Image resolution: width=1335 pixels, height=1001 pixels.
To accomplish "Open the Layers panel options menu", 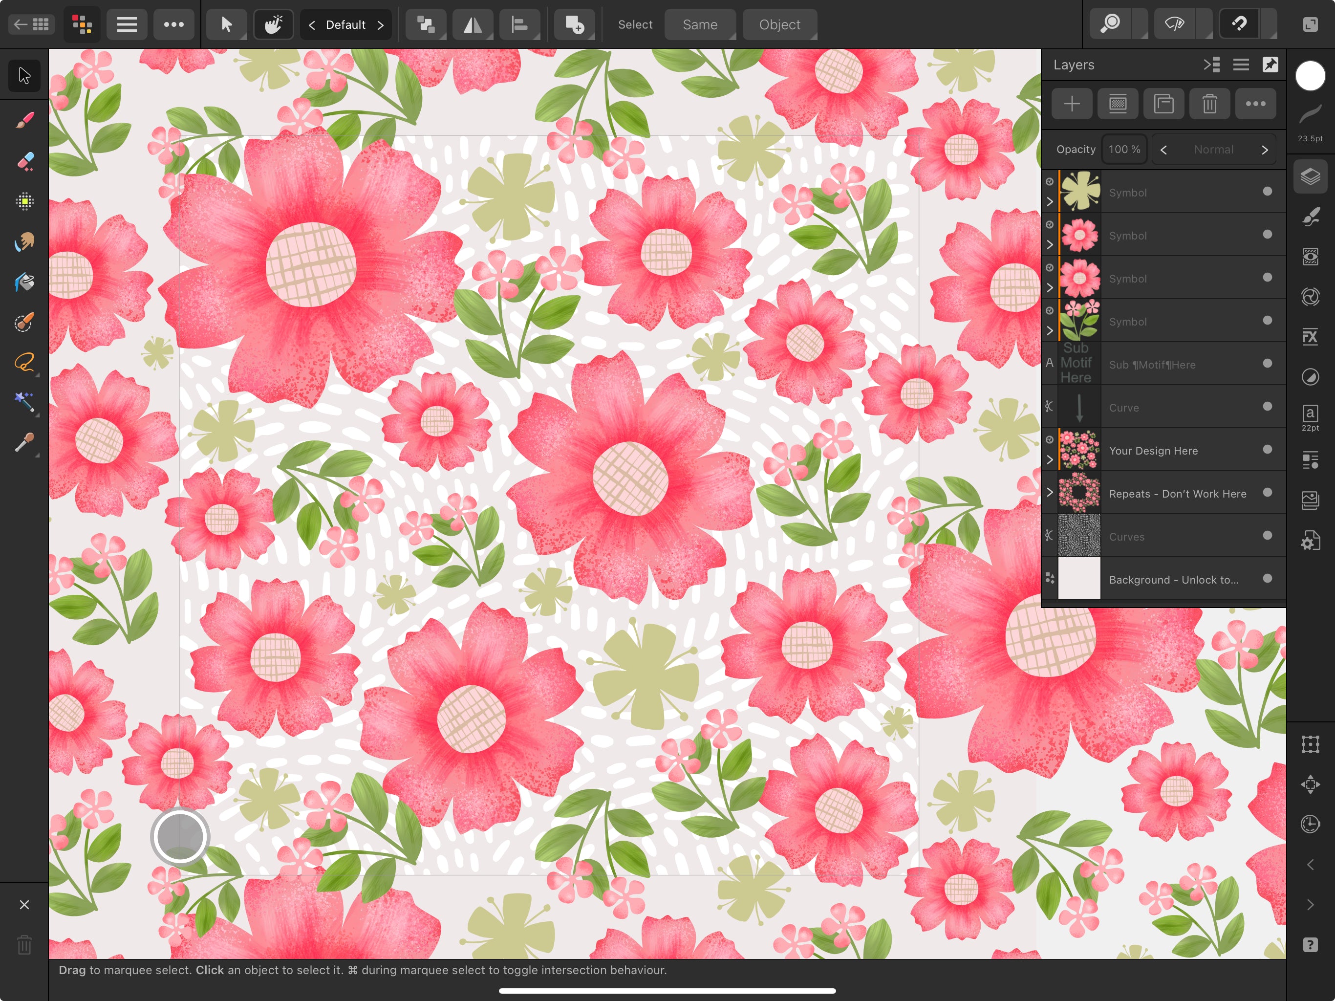I will 1240,65.
